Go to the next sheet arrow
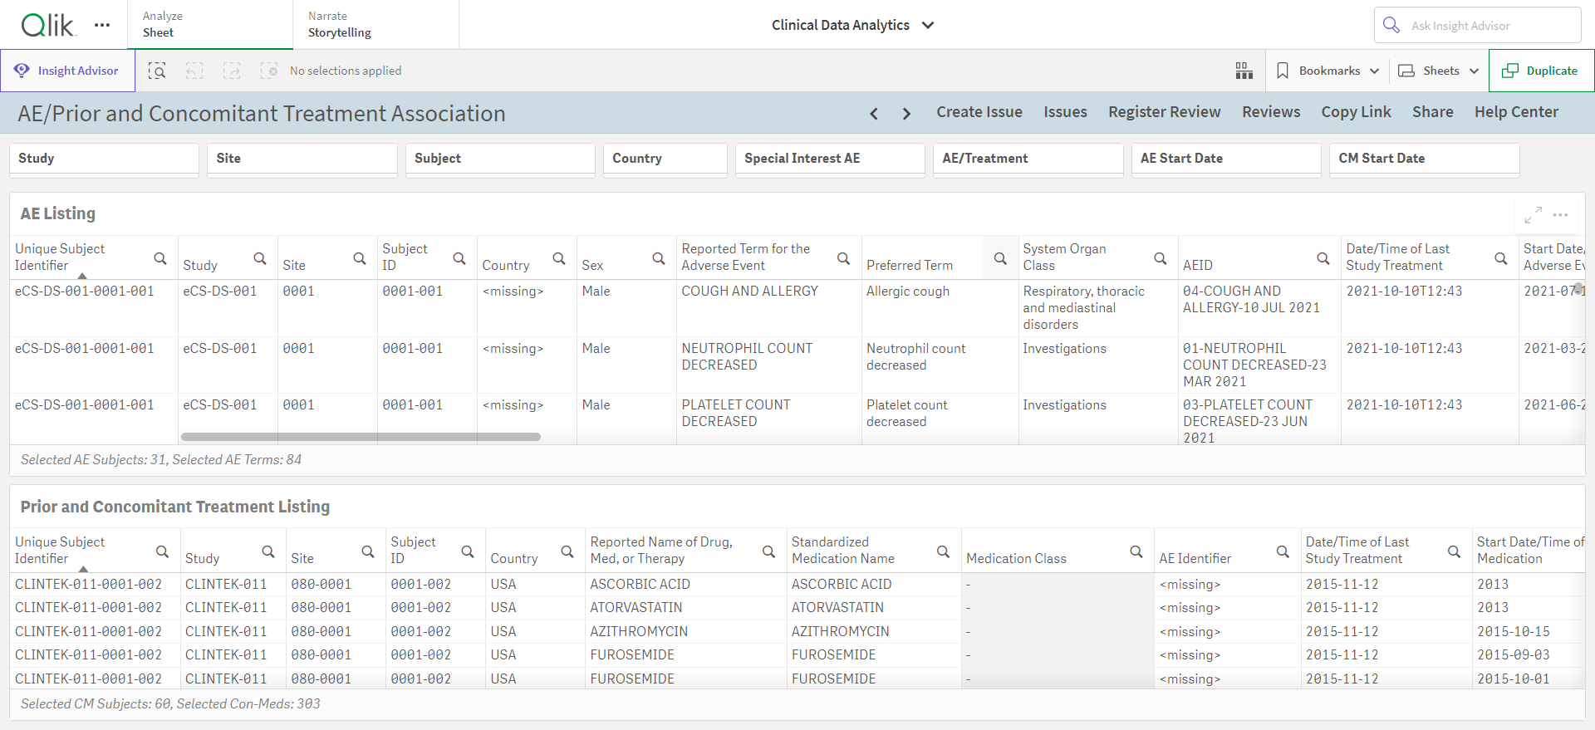The width and height of the screenshot is (1595, 730). click(906, 114)
